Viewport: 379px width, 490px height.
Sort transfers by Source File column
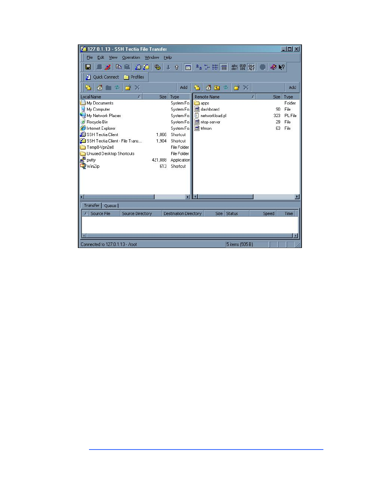click(x=104, y=213)
